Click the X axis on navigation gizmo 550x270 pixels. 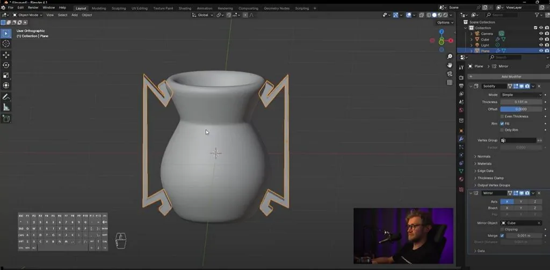451,41
